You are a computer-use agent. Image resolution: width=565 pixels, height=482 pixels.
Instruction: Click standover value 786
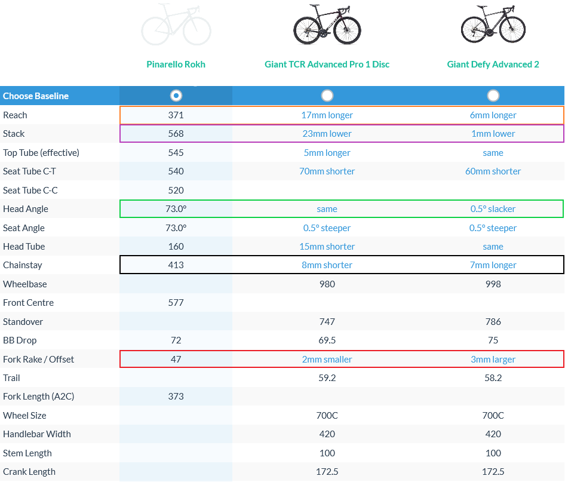click(493, 322)
